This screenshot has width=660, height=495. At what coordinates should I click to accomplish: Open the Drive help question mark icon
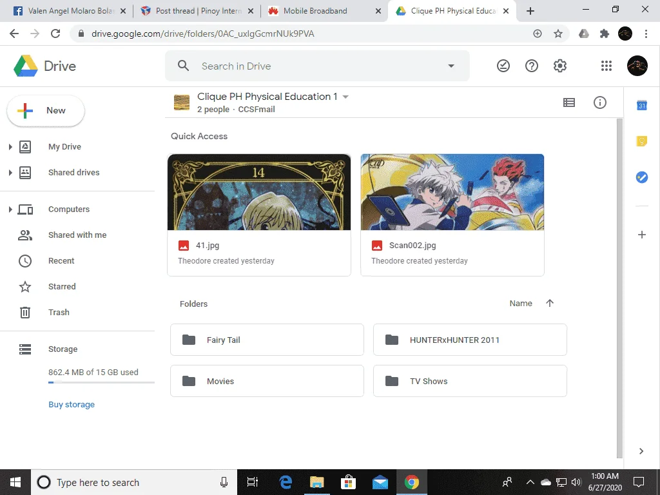coord(532,66)
